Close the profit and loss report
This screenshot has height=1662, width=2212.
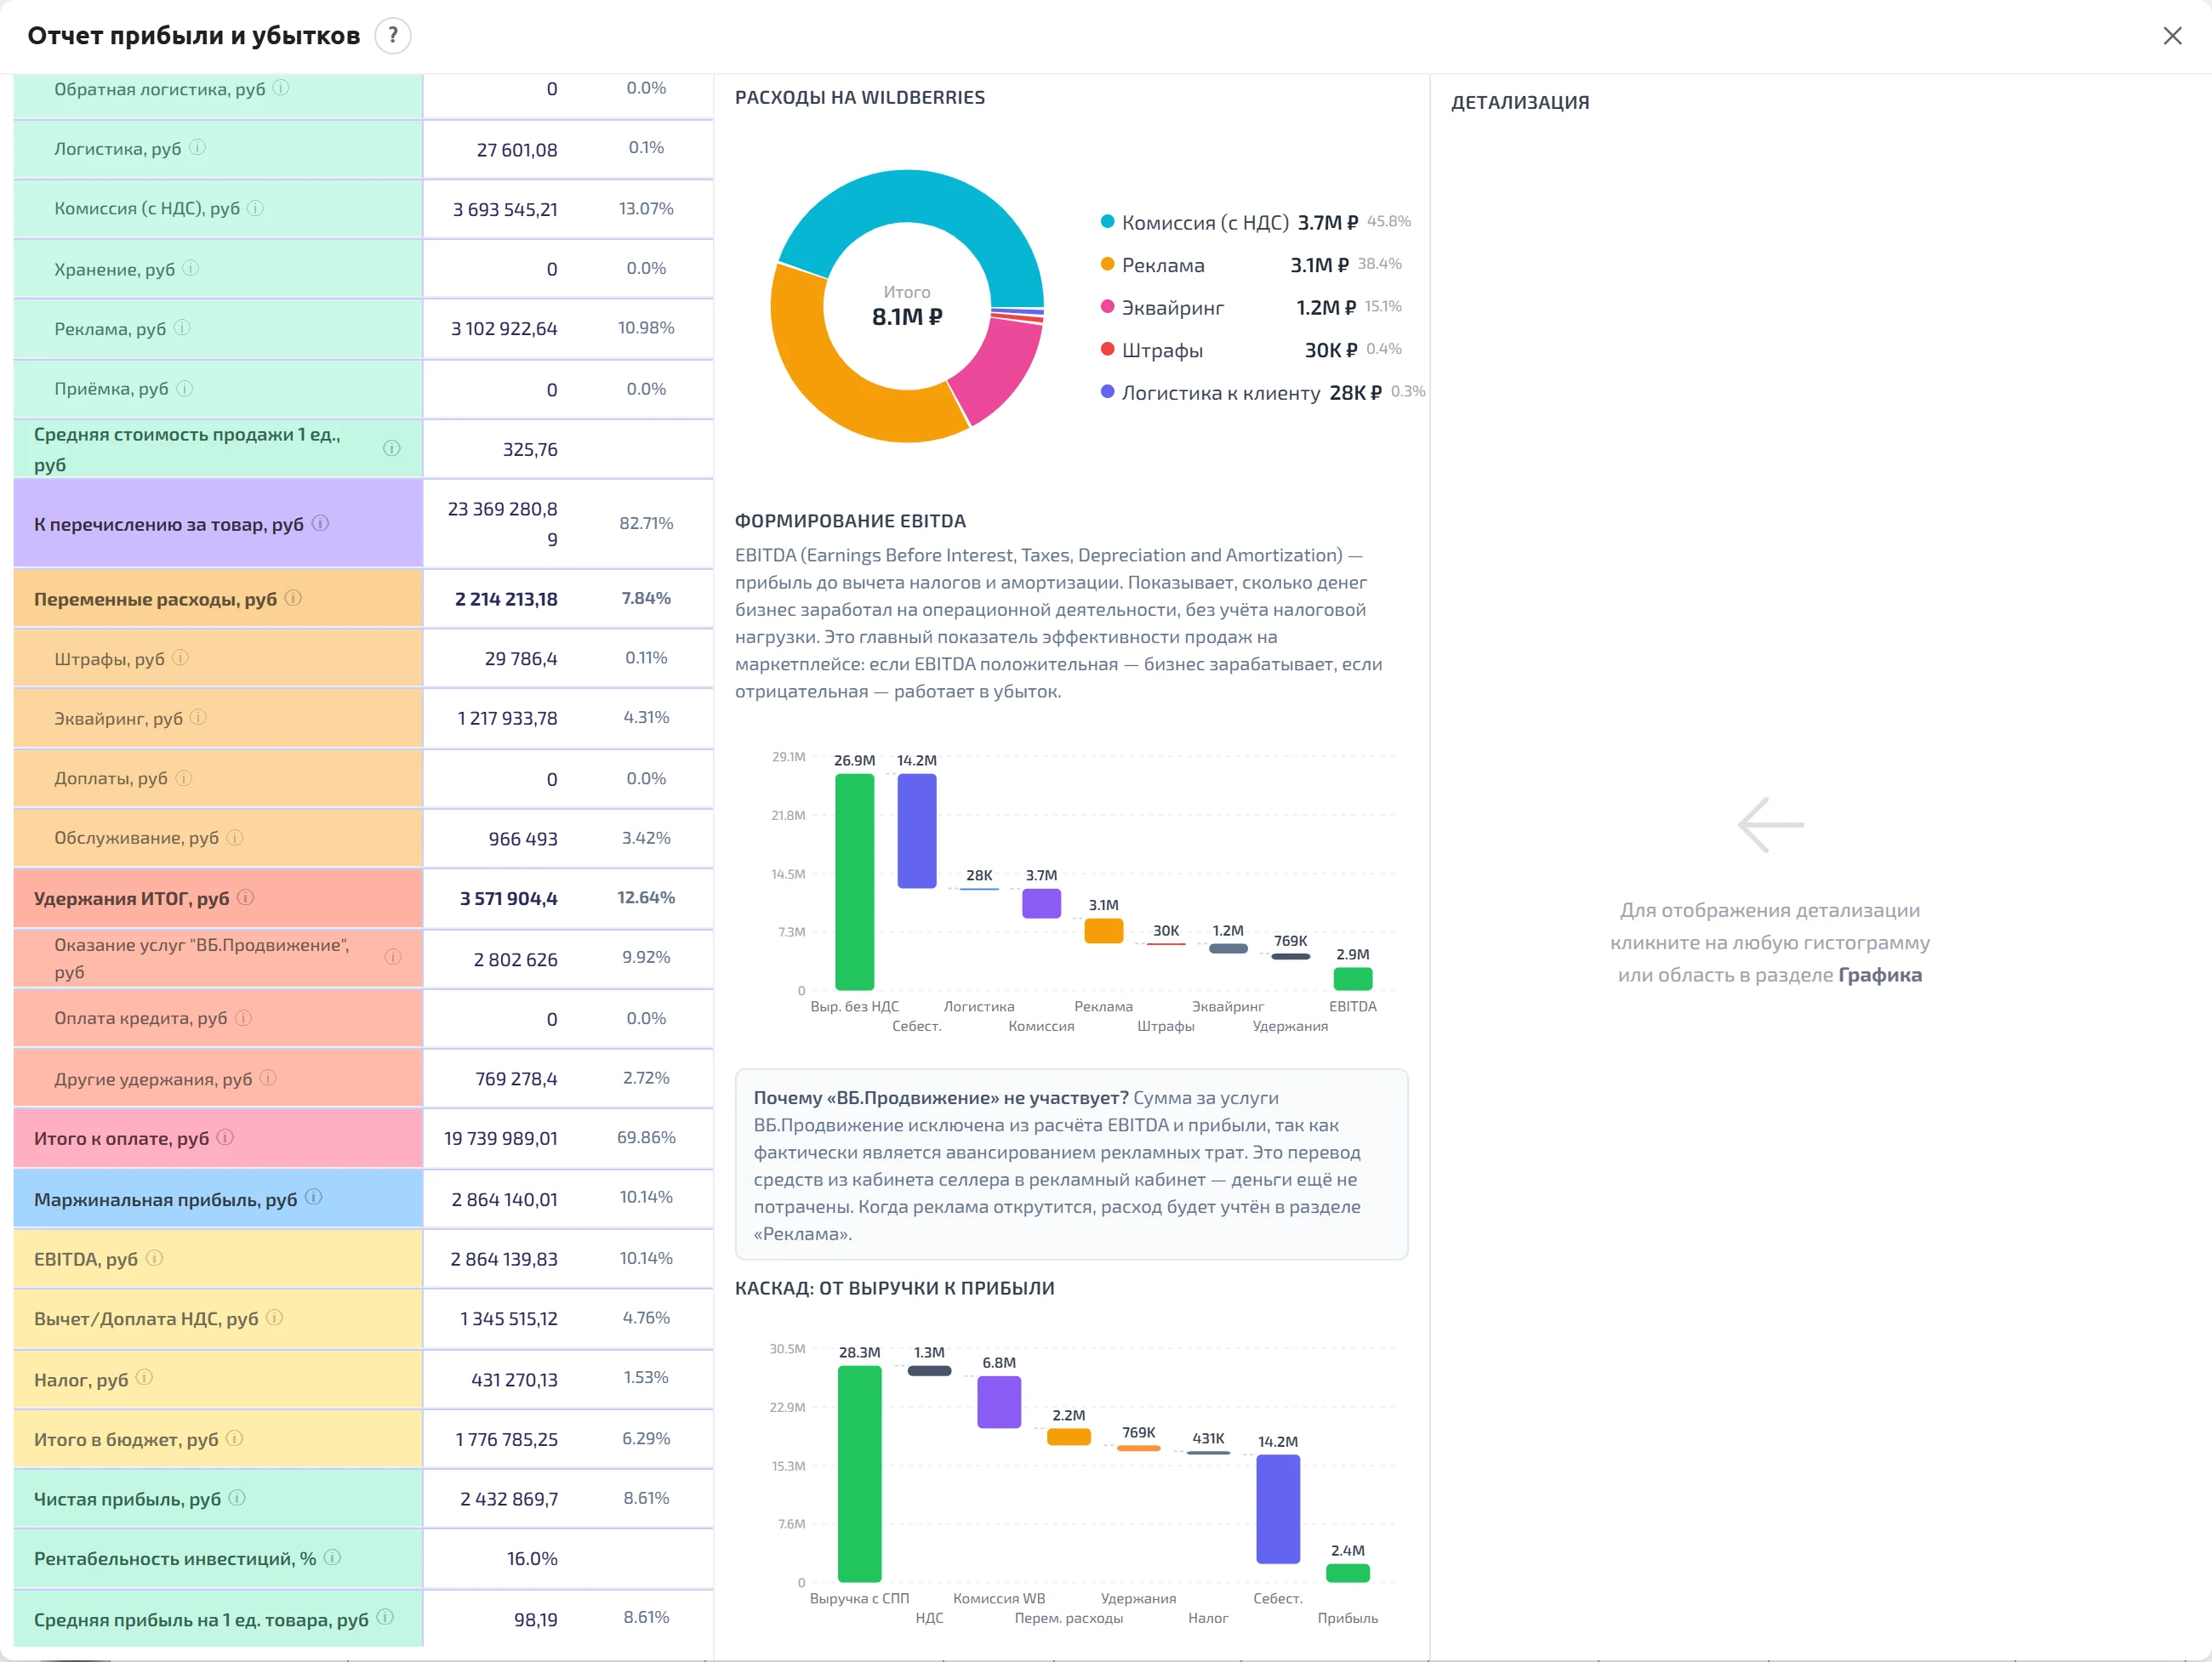pyautogui.click(x=2172, y=36)
